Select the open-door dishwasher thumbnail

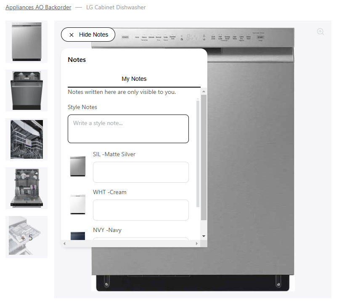tap(26, 91)
